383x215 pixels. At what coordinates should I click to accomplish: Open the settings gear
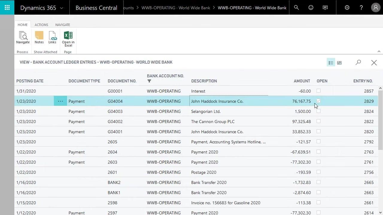(347, 7)
